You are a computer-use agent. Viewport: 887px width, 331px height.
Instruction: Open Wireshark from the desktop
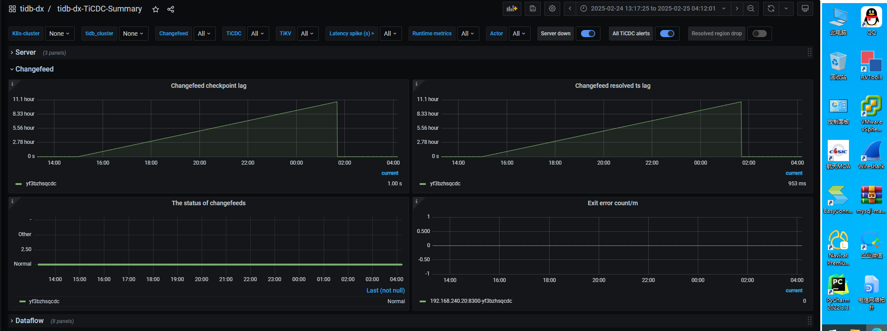(x=871, y=155)
